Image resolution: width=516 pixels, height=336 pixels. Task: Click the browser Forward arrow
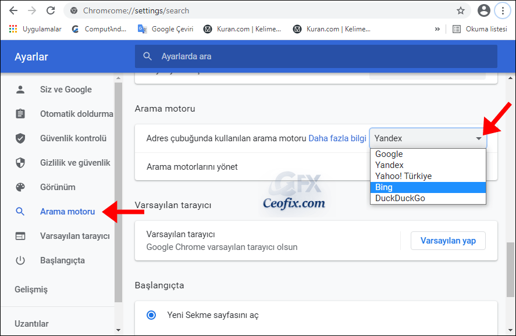(x=32, y=10)
